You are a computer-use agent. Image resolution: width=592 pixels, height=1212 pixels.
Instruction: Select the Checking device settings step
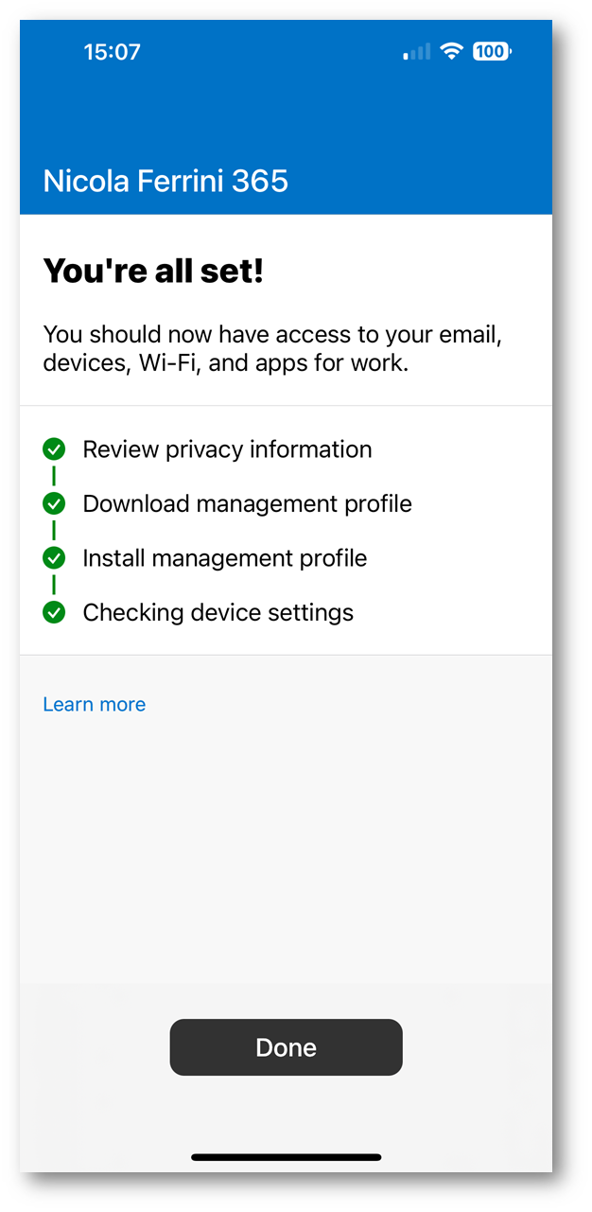tap(218, 612)
